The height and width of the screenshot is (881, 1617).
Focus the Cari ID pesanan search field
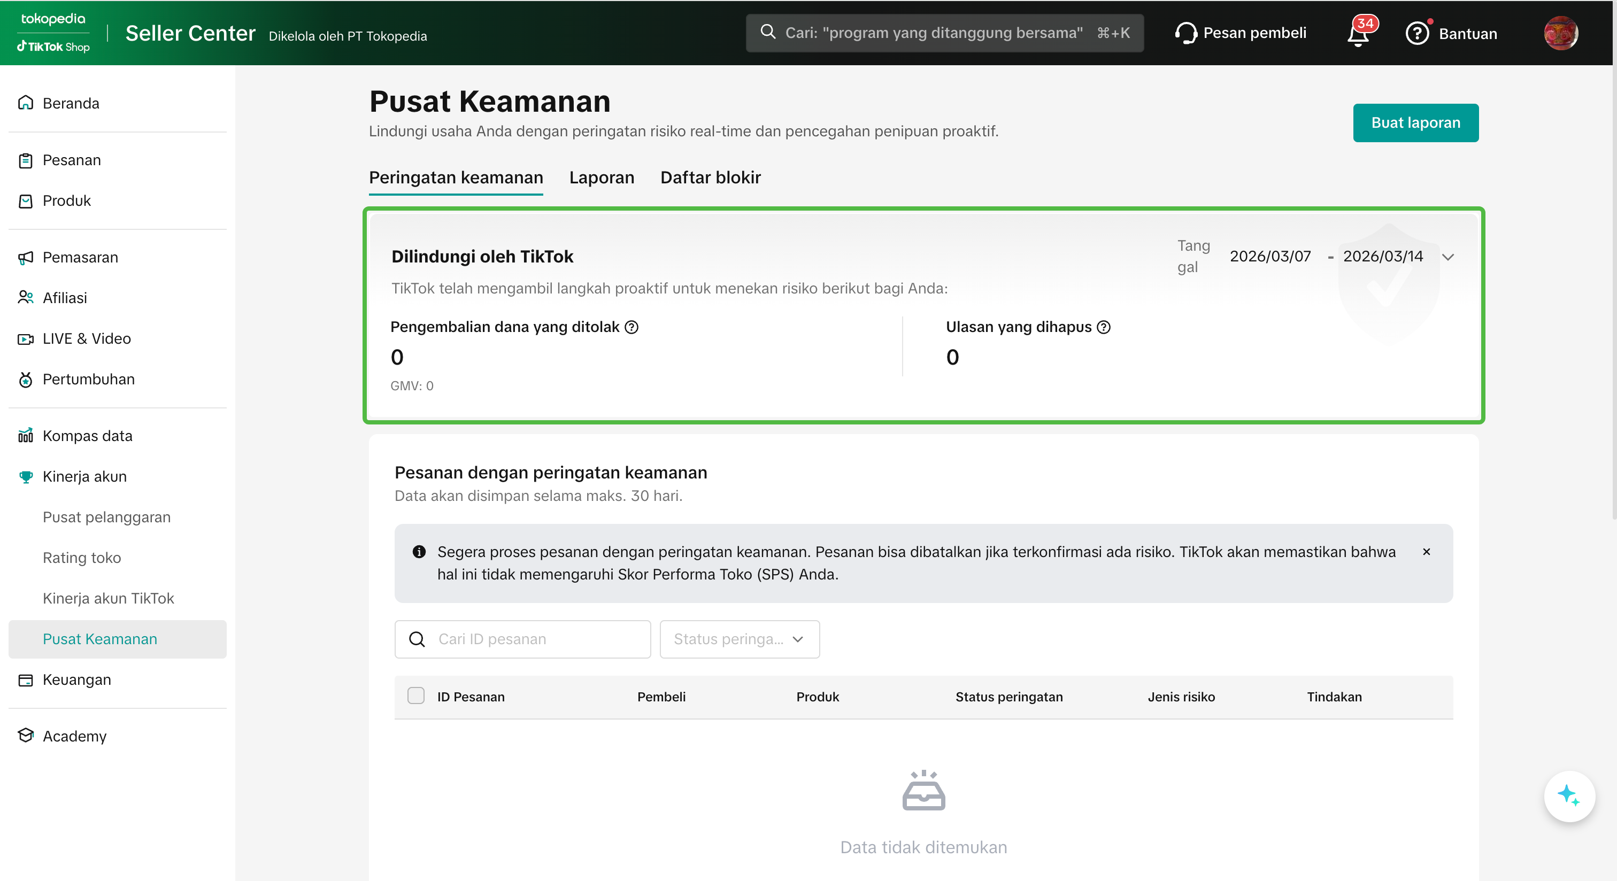tap(535, 639)
